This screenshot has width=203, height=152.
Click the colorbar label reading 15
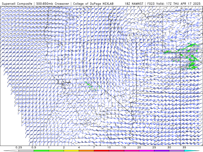tap(124, 147)
